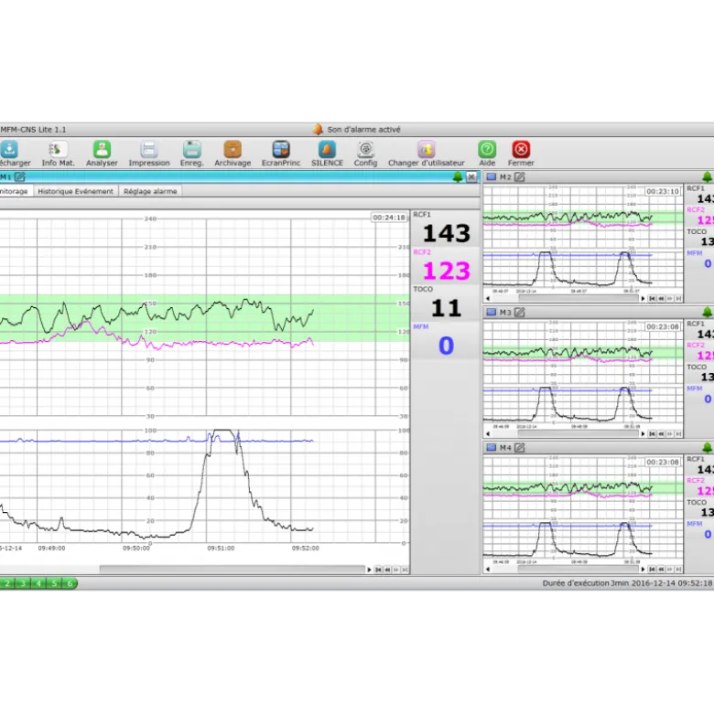Click scroll-right arrow under M2 chart
The height and width of the screenshot is (714, 714).
643,299
